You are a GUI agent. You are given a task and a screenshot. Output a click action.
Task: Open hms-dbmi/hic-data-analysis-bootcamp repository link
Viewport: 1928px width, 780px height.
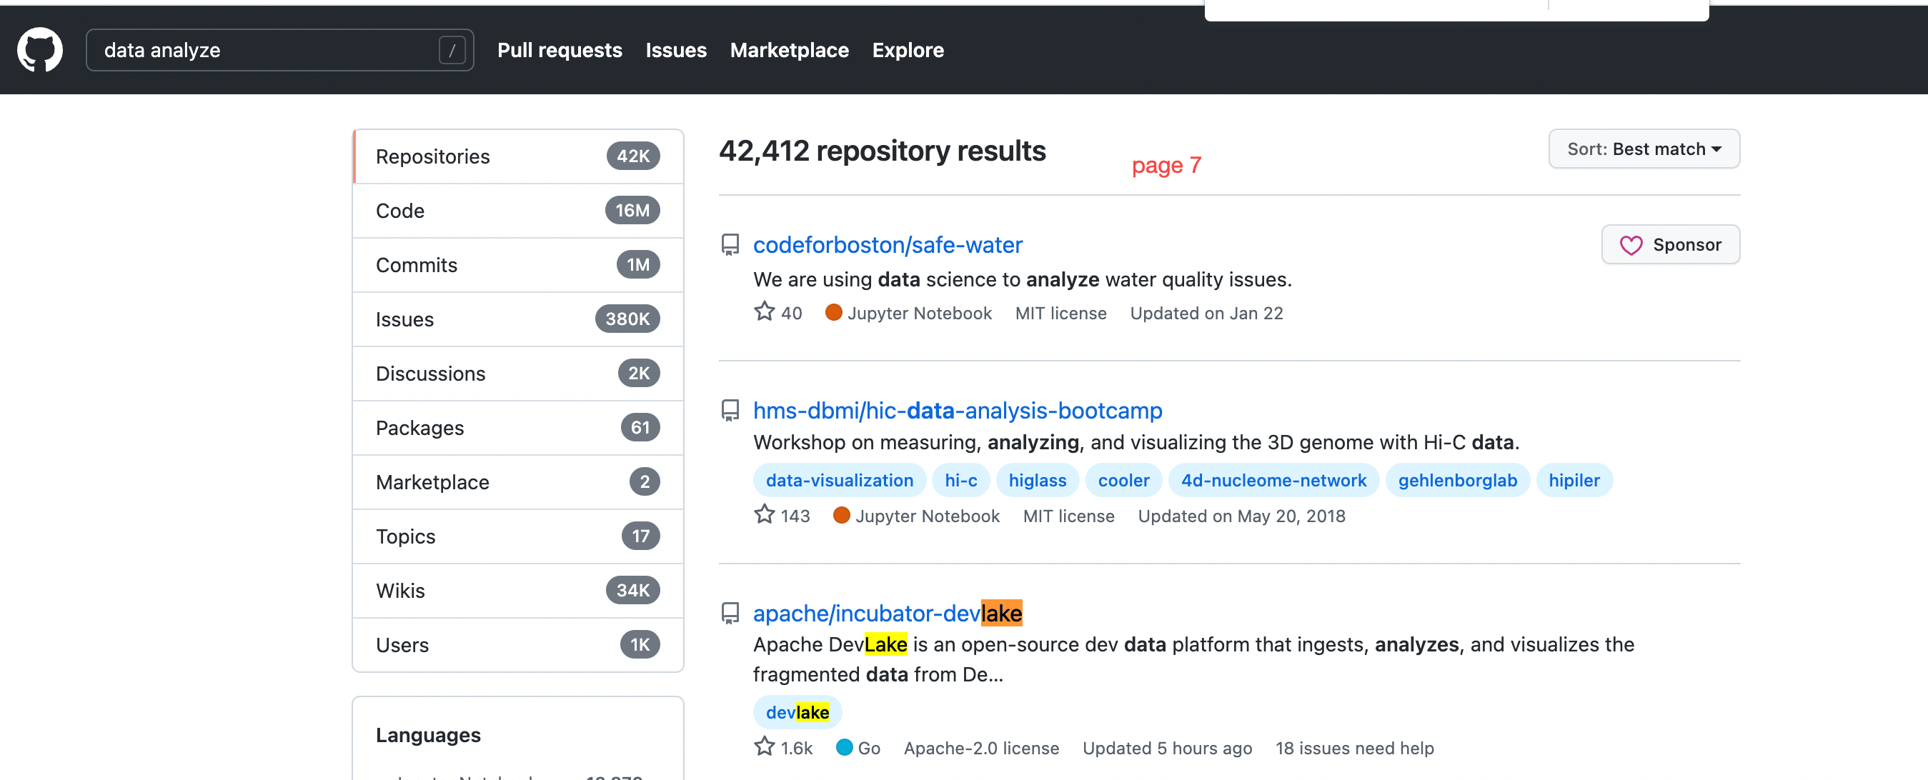957,411
